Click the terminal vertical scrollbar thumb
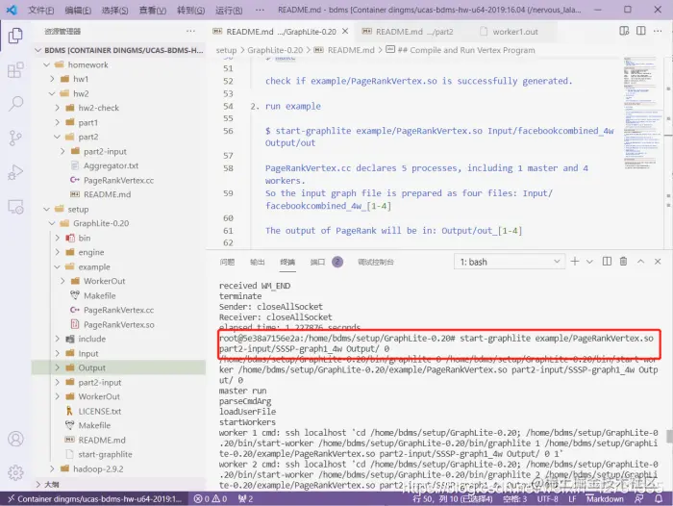Image resolution: width=673 pixels, height=506 pixels. (669, 437)
